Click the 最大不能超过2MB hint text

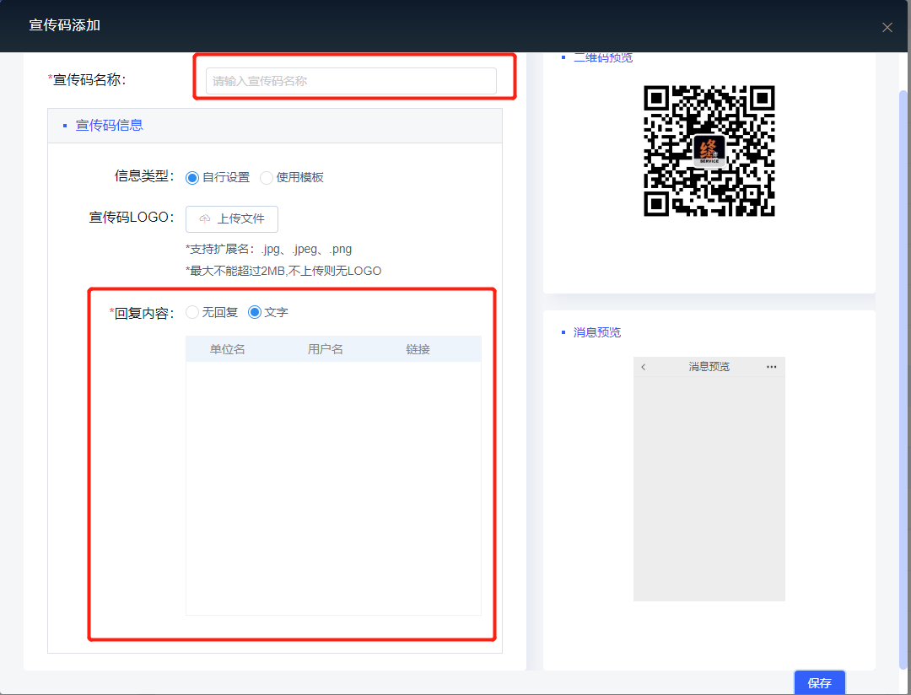click(x=283, y=271)
